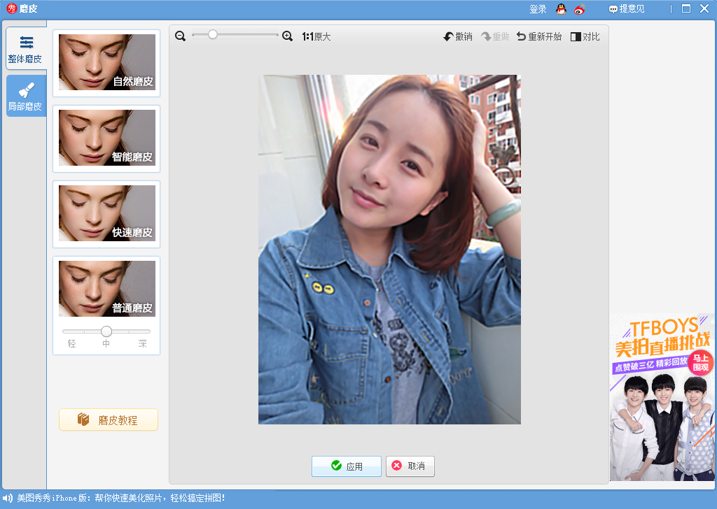
Task: Click the 取消 cancel button
Action: click(410, 466)
